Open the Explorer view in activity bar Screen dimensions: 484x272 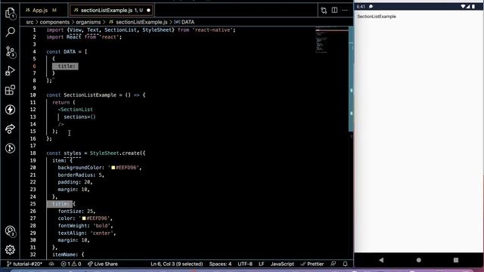(10, 13)
